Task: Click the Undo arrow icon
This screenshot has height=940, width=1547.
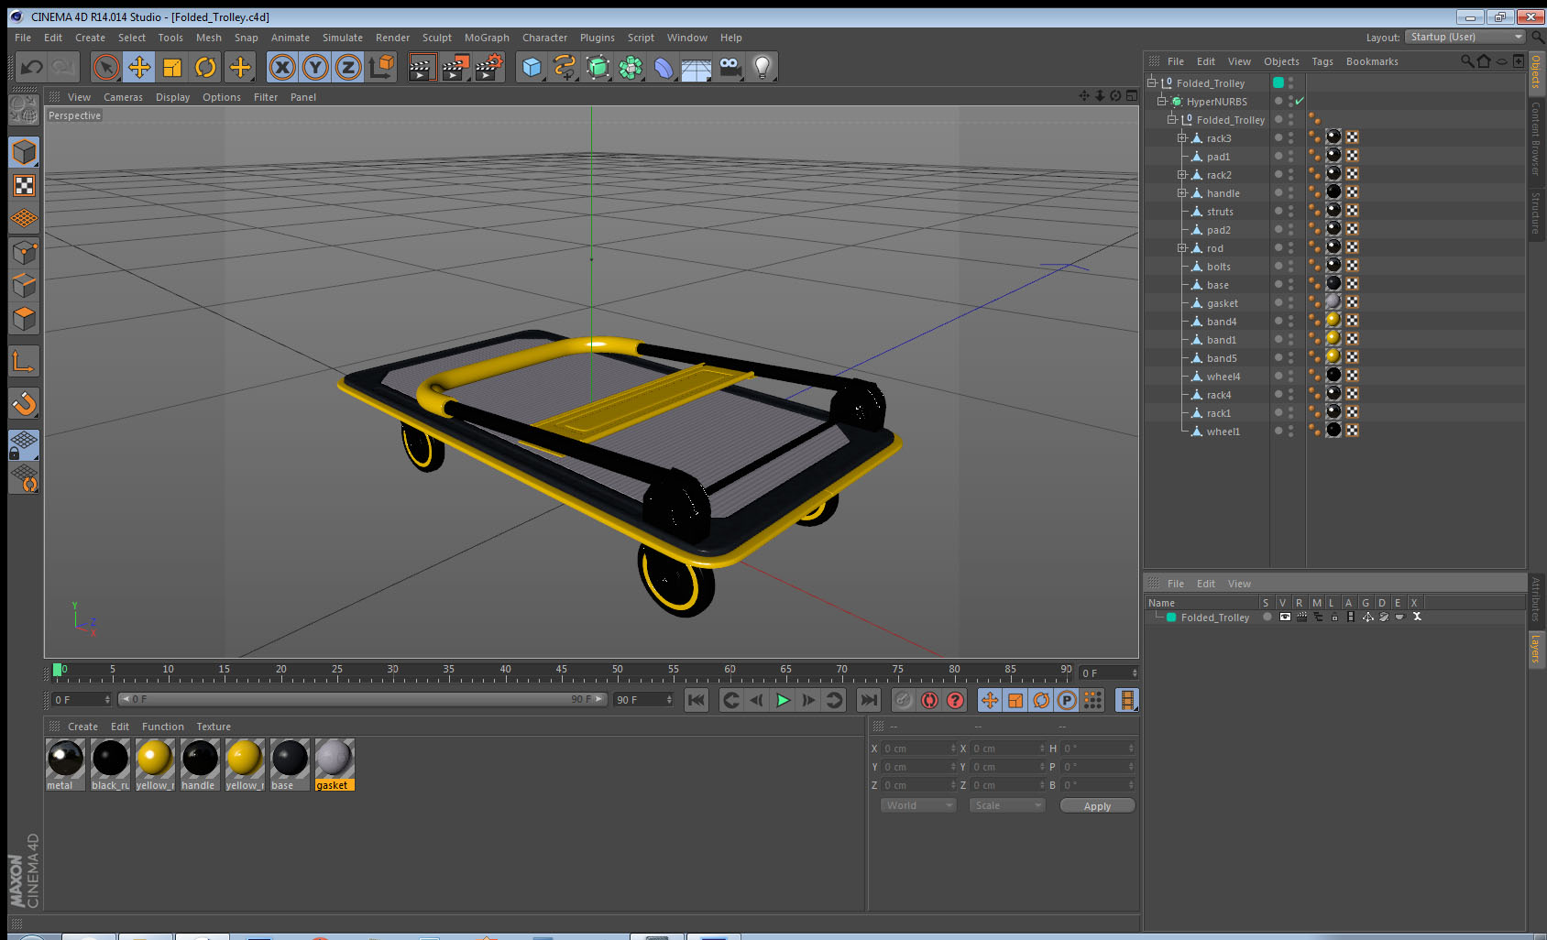Action: click(x=31, y=67)
